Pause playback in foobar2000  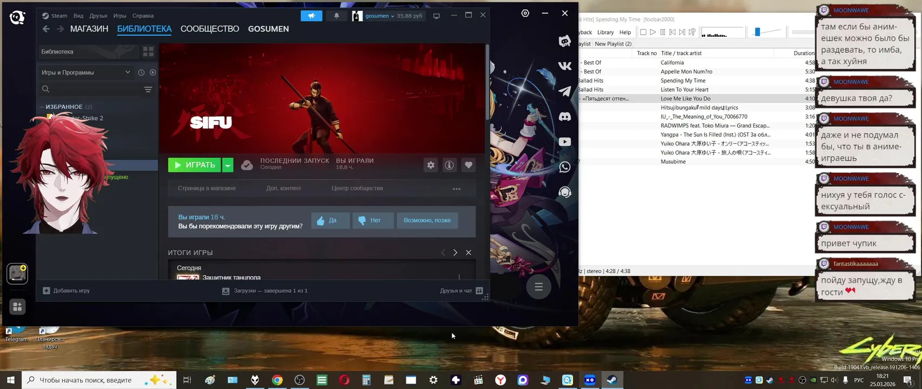click(x=663, y=32)
